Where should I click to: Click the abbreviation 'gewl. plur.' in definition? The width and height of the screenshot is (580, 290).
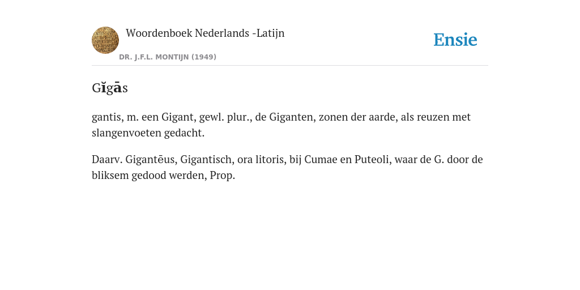pos(225,117)
